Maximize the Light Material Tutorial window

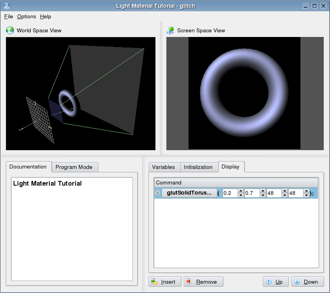pos(314,6)
